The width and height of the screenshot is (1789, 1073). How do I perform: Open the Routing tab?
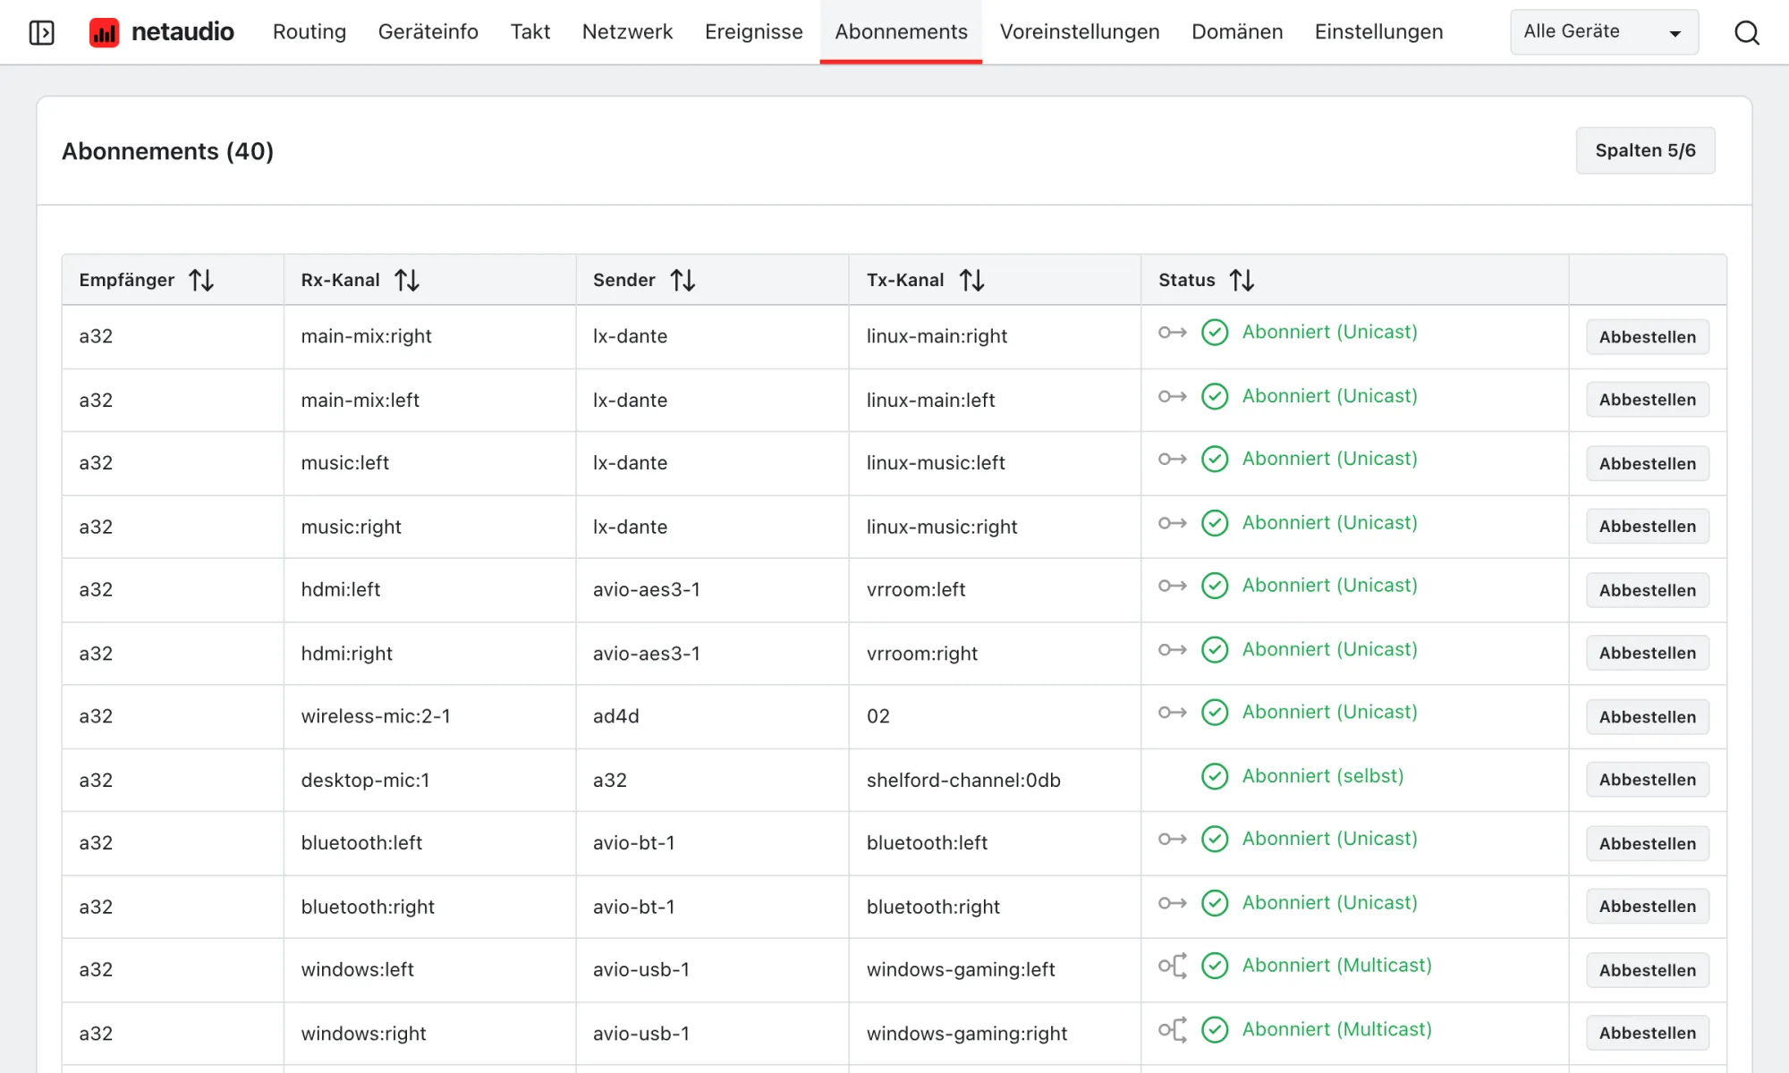(309, 32)
